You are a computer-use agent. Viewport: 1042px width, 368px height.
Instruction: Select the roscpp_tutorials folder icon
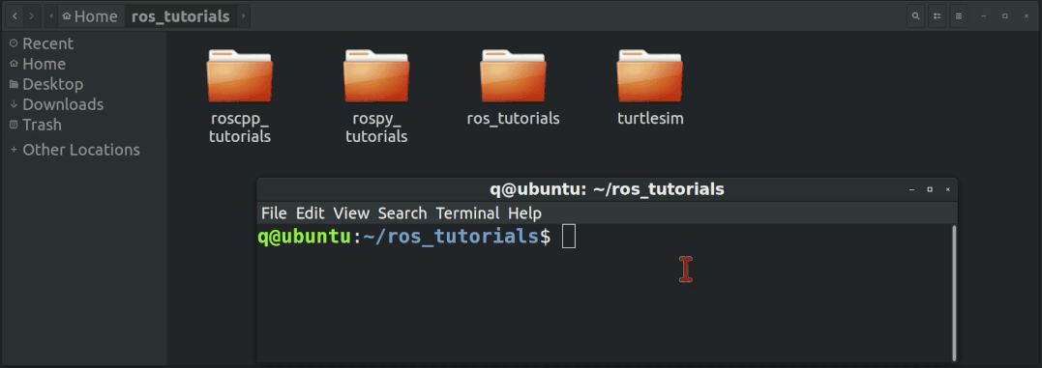[x=240, y=75]
